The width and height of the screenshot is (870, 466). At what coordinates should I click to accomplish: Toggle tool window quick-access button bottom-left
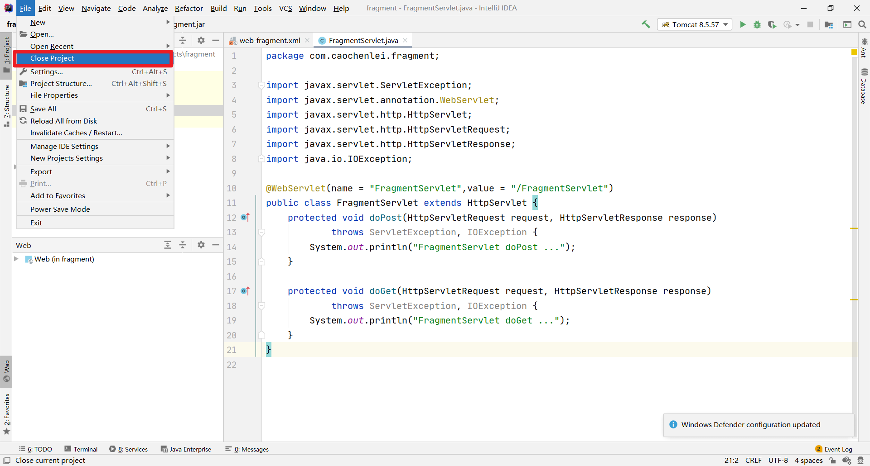coord(7,461)
